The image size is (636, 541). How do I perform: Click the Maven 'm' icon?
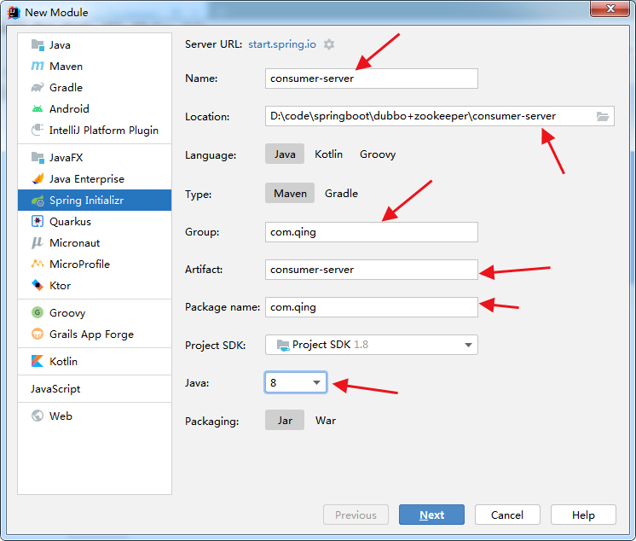coord(38,66)
